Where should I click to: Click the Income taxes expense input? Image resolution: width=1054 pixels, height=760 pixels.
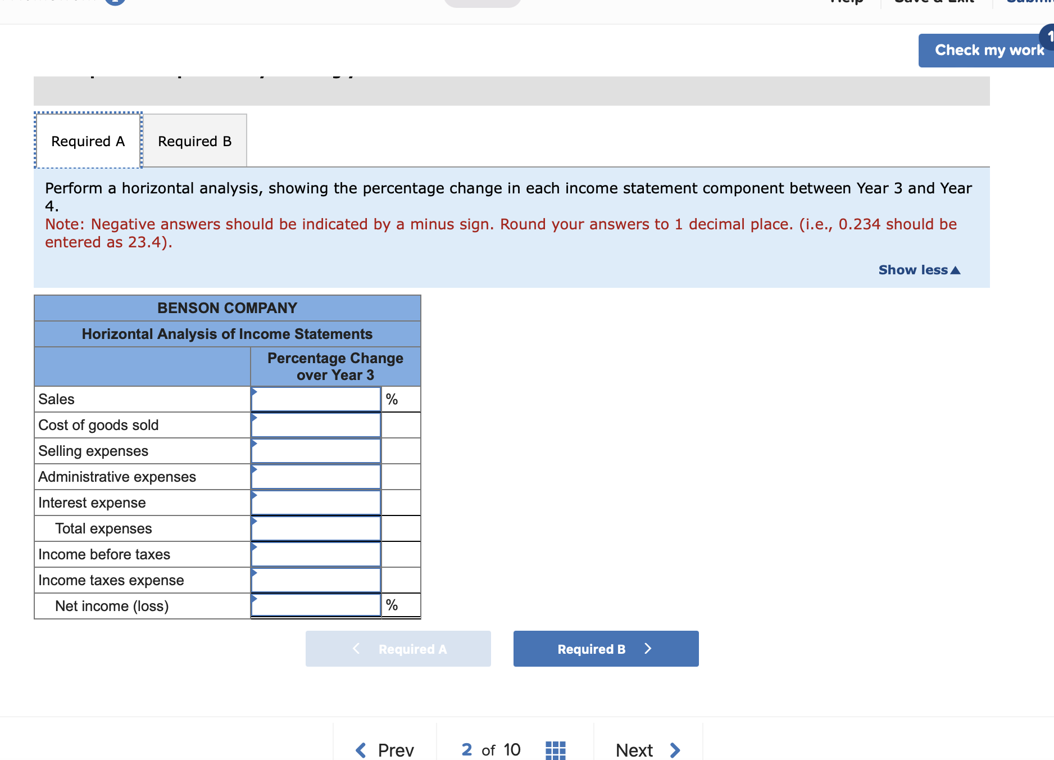[x=316, y=580]
